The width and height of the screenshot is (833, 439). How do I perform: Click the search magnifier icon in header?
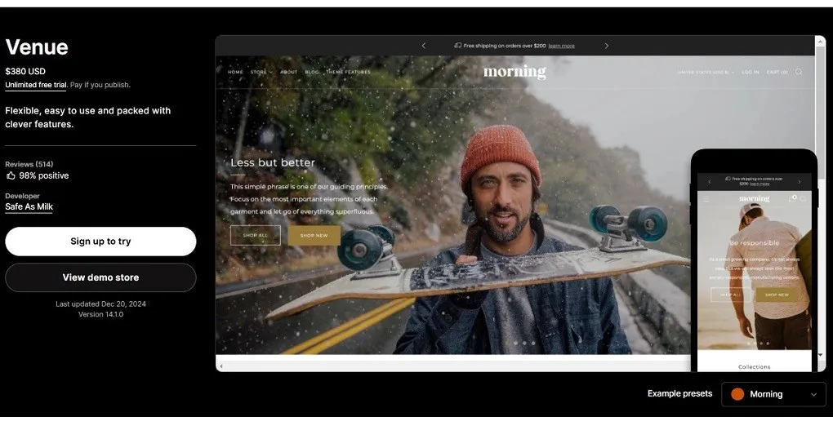(x=799, y=72)
